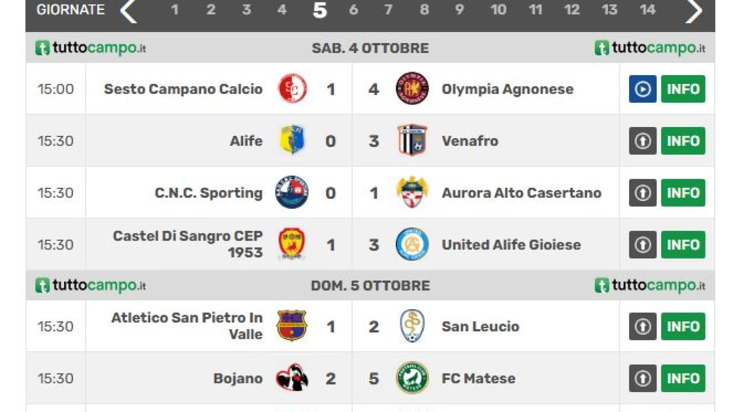Switch to matchday 14
The image size is (733, 412).
[647, 10]
